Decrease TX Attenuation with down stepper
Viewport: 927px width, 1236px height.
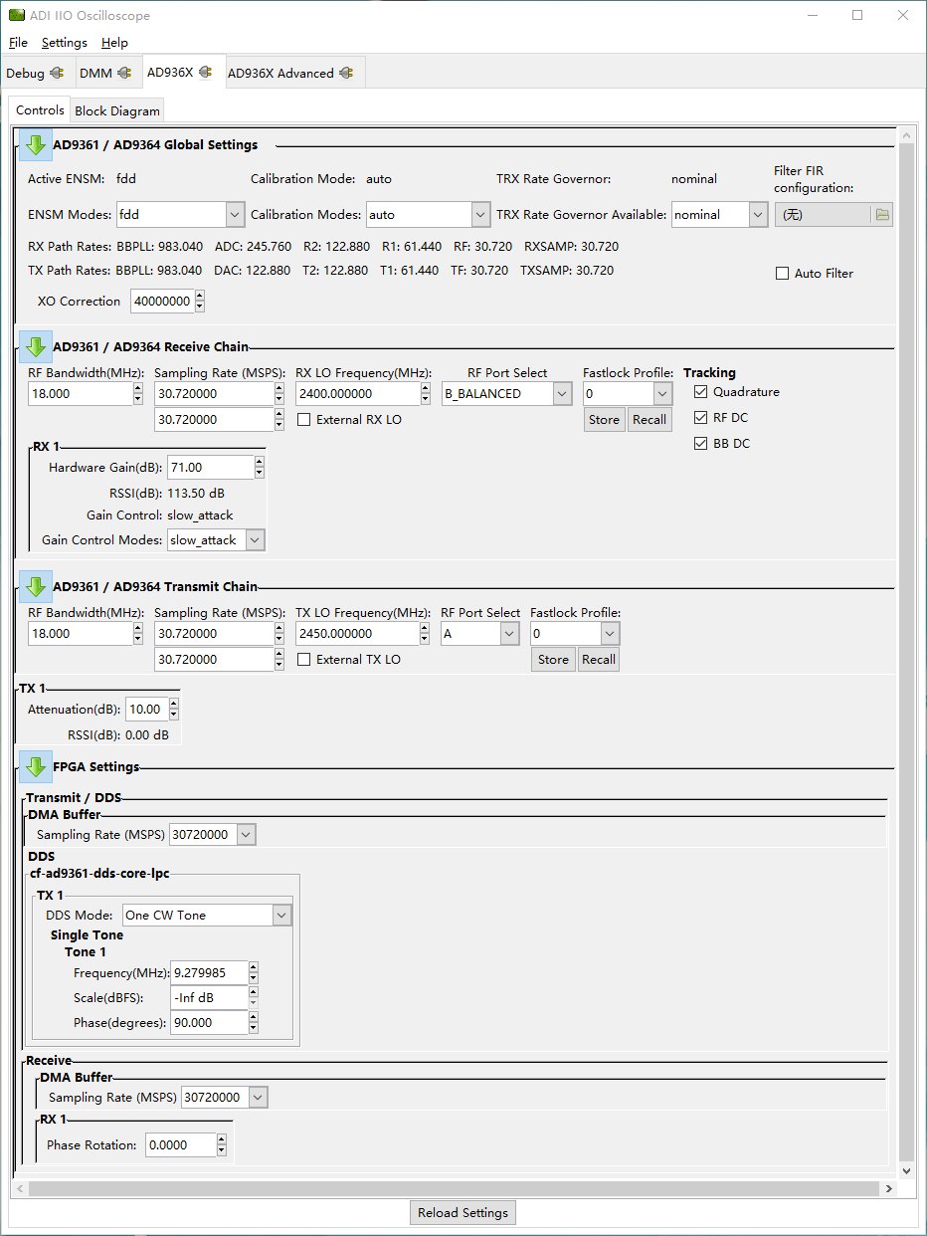[x=174, y=716]
